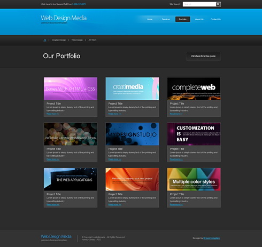Open the MyDesignStudio thumbnail
The width and height of the screenshot is (262, 247).
[x=132, y=134]
